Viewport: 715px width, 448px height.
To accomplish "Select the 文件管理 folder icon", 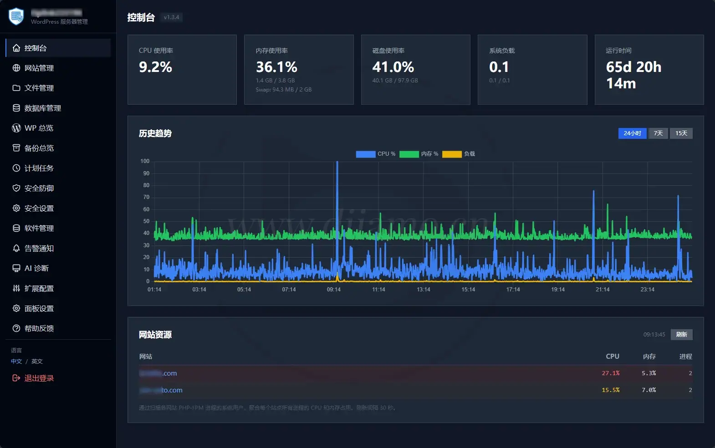I will (16, 88).
